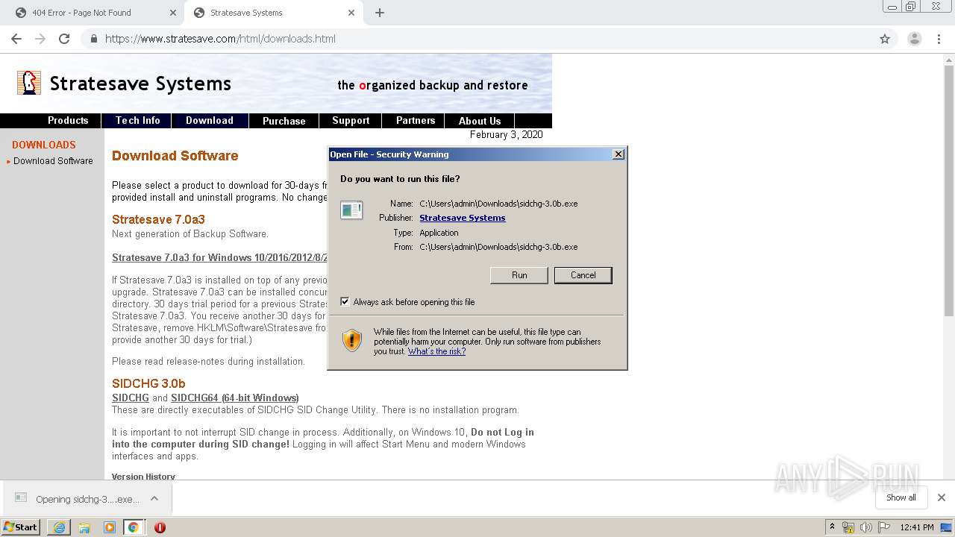Close the downloads bar
Viewport: 955px width, 537px height.
[x=941, y=497]
